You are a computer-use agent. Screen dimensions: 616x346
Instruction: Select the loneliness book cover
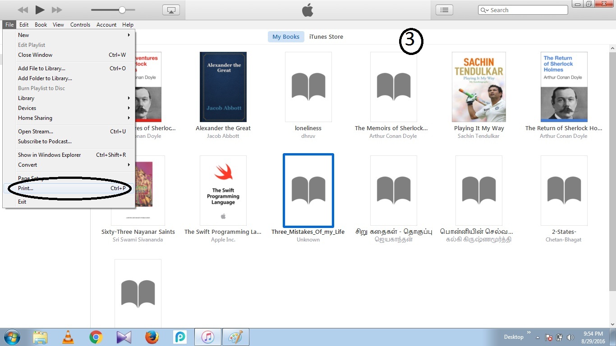pyautogui.click(x=308, y=87)
